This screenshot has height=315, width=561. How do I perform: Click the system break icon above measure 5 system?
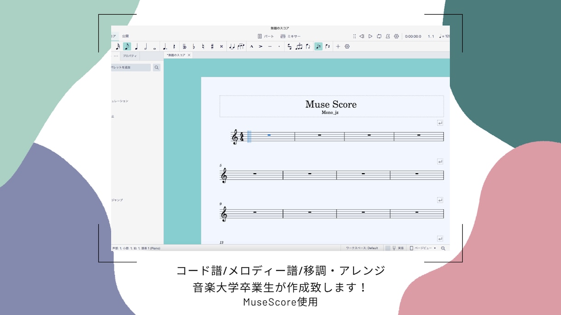[440, 161]
